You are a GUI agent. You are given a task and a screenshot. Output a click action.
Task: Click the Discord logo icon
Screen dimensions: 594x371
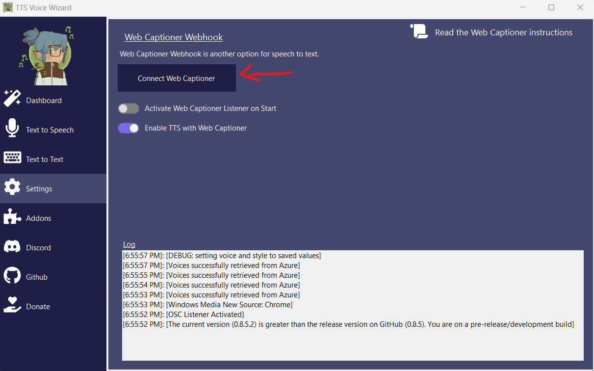pos(12,246)
